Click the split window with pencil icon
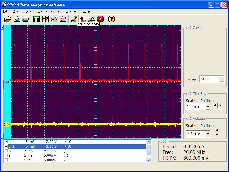The width and height of the screenshot is (229, 172). 45,19
